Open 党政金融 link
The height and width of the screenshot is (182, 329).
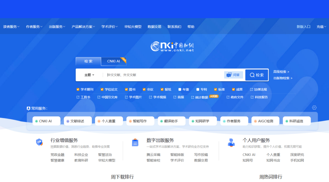tap(57, 155)
